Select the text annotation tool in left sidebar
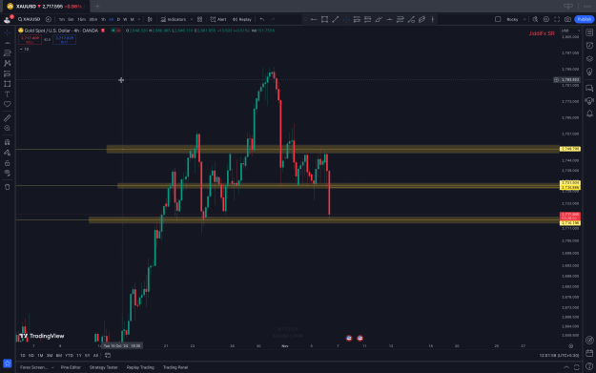 [8, 93]
